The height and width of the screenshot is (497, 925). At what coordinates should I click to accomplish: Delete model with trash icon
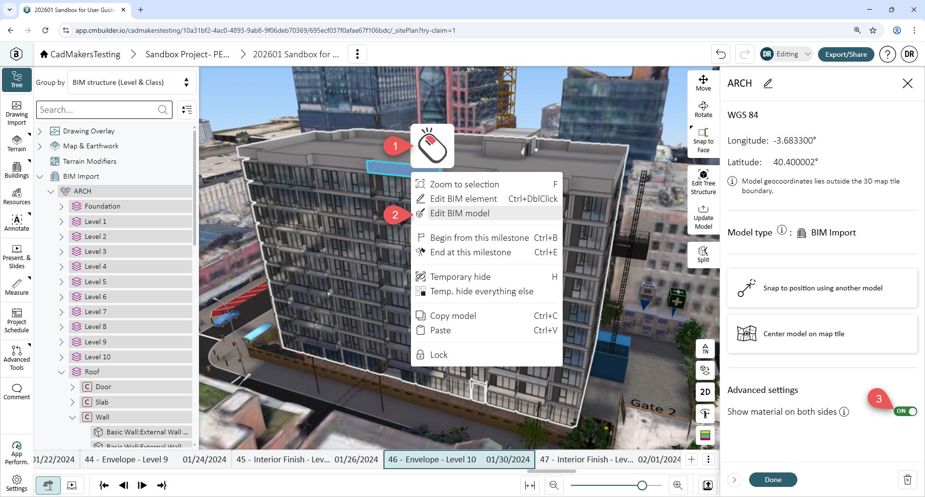pos(908,480)
